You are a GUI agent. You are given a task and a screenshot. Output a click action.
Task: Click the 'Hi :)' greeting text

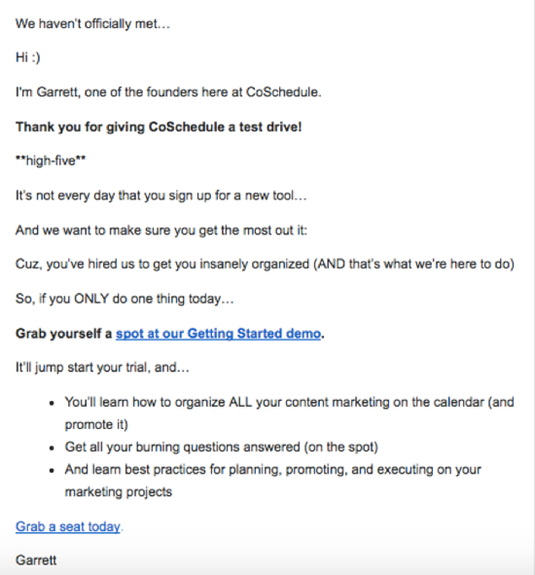point(28,57)
